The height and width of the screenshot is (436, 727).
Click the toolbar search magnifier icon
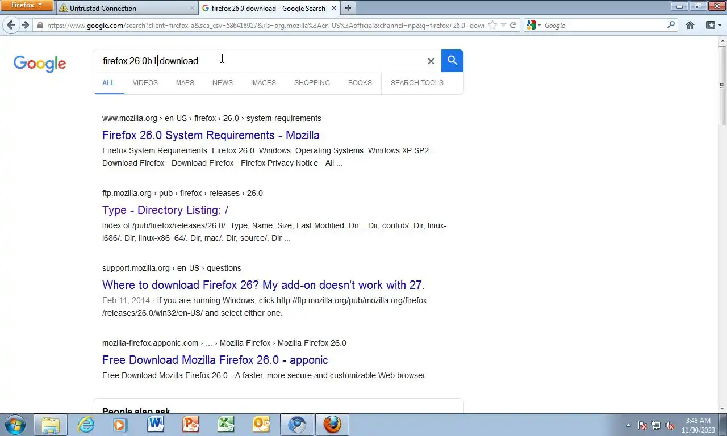[x=671, y=26]
